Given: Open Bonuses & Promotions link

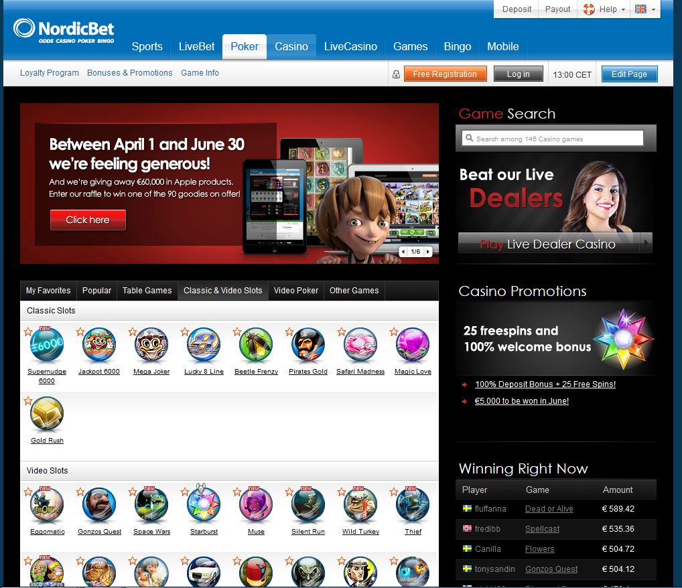Looking at the screenshot, I should [129, 73].
